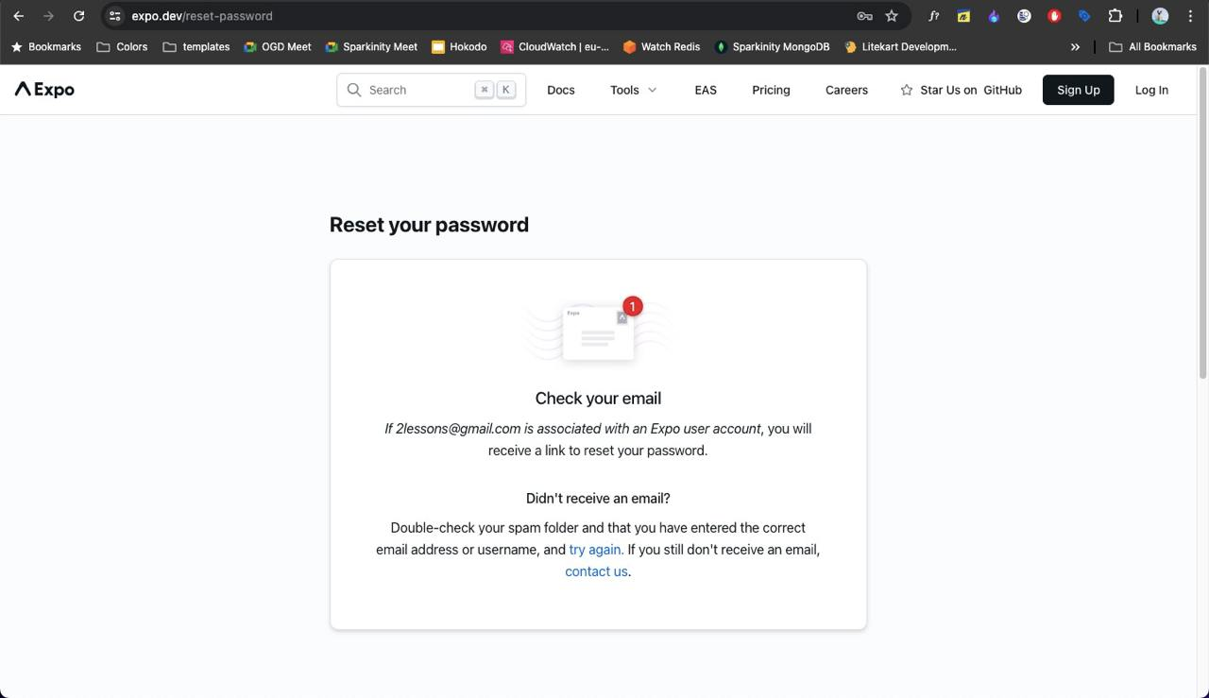Go back using the browser back arrow
This screenshot has height=698, width=1209.
(x=18, y=16)
